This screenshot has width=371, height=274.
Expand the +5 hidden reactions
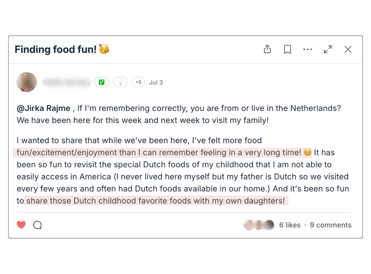coord(138,82)
